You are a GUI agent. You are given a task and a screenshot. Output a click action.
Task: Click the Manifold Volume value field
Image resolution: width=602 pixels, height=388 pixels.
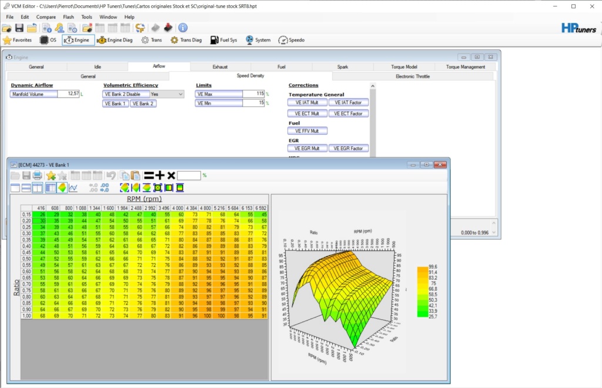[x=68, y=94]
